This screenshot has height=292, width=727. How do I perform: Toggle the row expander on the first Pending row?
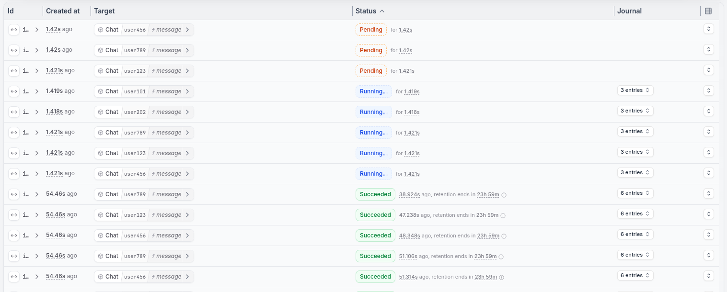[x=709, y=29]
